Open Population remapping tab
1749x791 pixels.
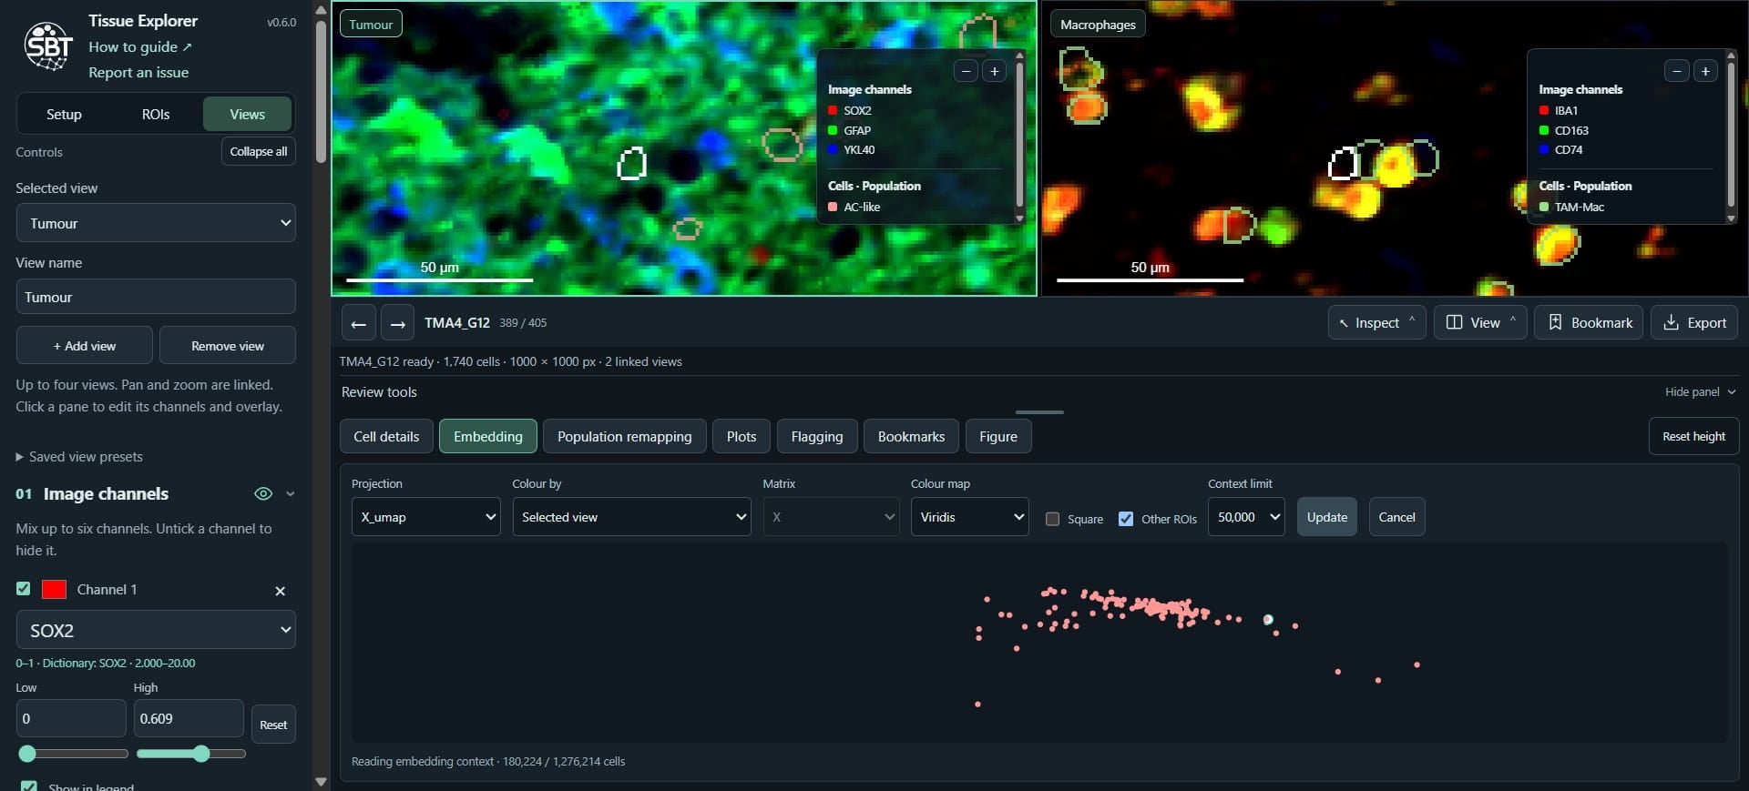coord(624,437)
